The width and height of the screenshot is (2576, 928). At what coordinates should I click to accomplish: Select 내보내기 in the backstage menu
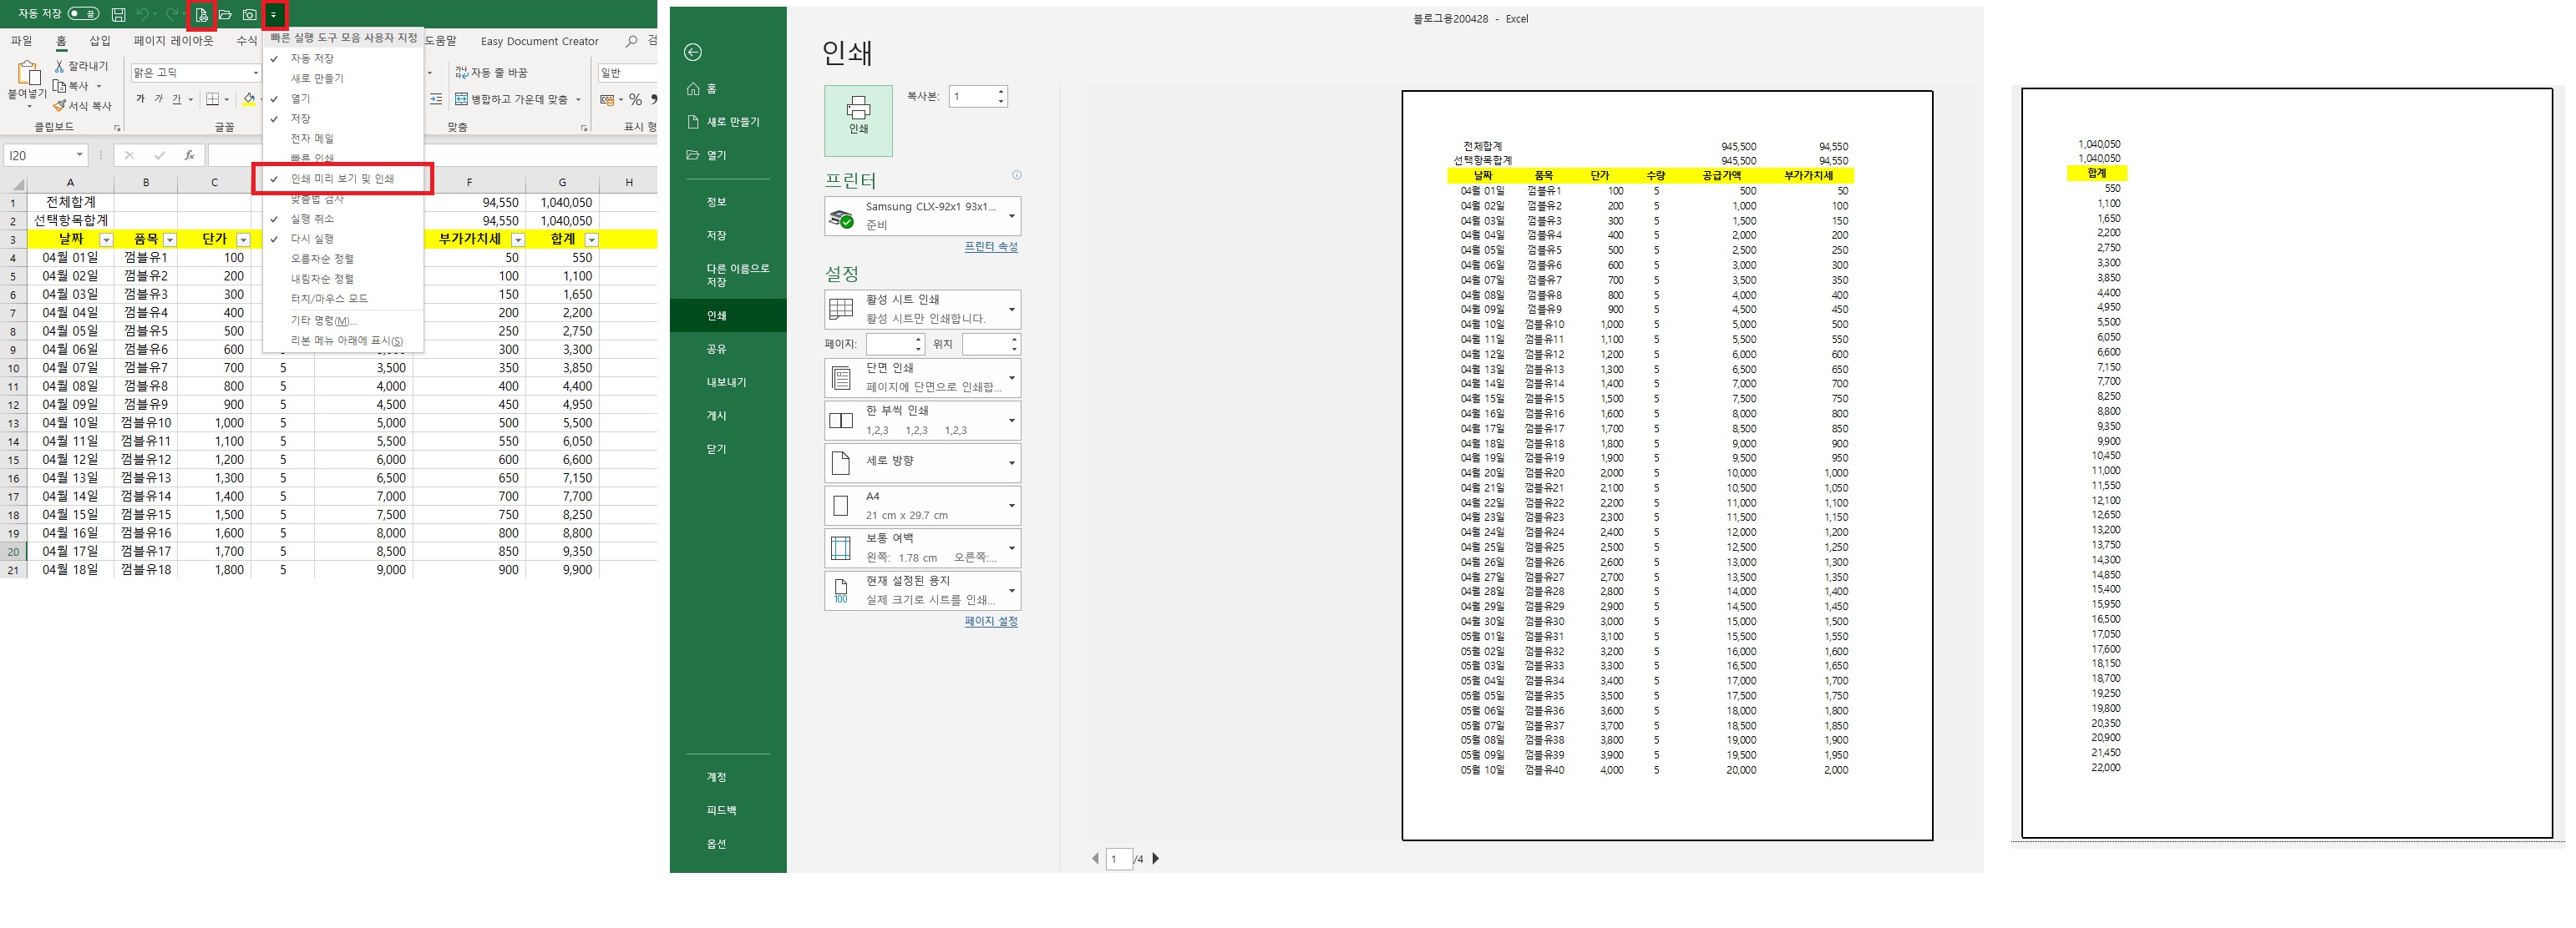point(726,382)
